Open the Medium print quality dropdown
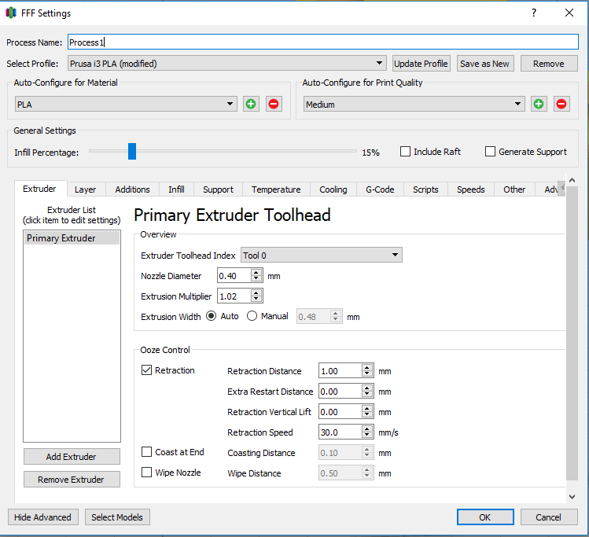The height and width of the screenshot is (537, 589). tap(414, 104)
